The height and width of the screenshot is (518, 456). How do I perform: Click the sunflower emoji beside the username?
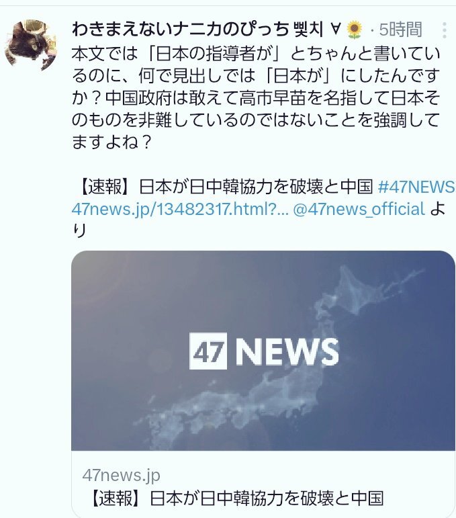coord(355,30)
